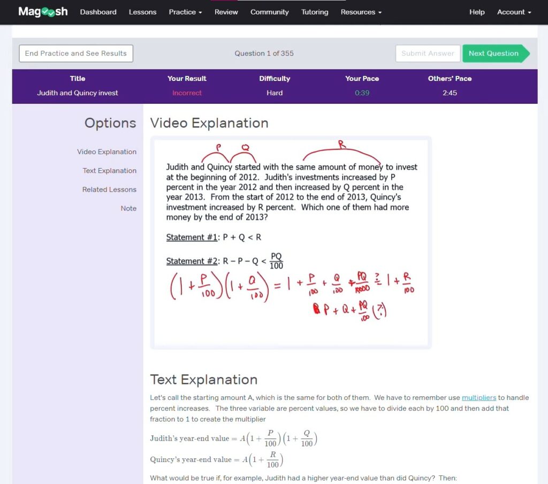Image resolution: width=548 pixels, height=484 pixels.
Task: Select Note in the Options sidebar
Action: pos(128,208)
